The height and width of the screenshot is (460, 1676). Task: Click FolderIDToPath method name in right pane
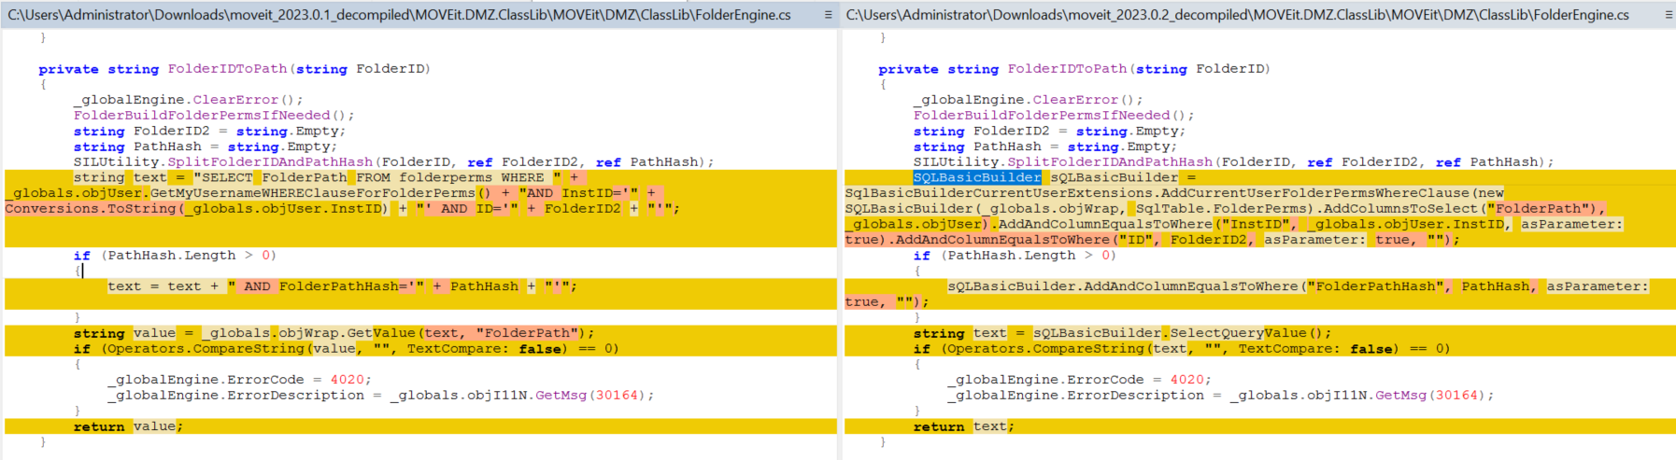point(1067,69)
